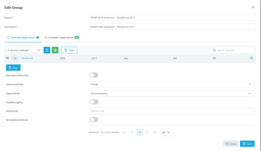
Task: Click the green Excel export icon
Action: click(55, 50)
